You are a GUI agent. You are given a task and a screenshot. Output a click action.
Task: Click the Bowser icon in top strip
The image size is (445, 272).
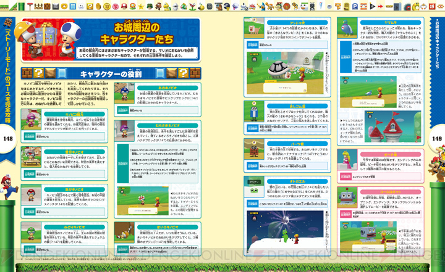(x=279, y=6)
